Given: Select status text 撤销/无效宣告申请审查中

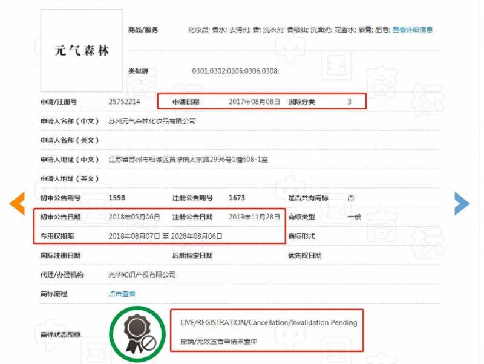Looking at the screenshot, I should (x=219, y=342).
